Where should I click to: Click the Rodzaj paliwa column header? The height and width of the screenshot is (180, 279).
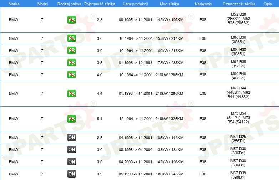[69, 4]
